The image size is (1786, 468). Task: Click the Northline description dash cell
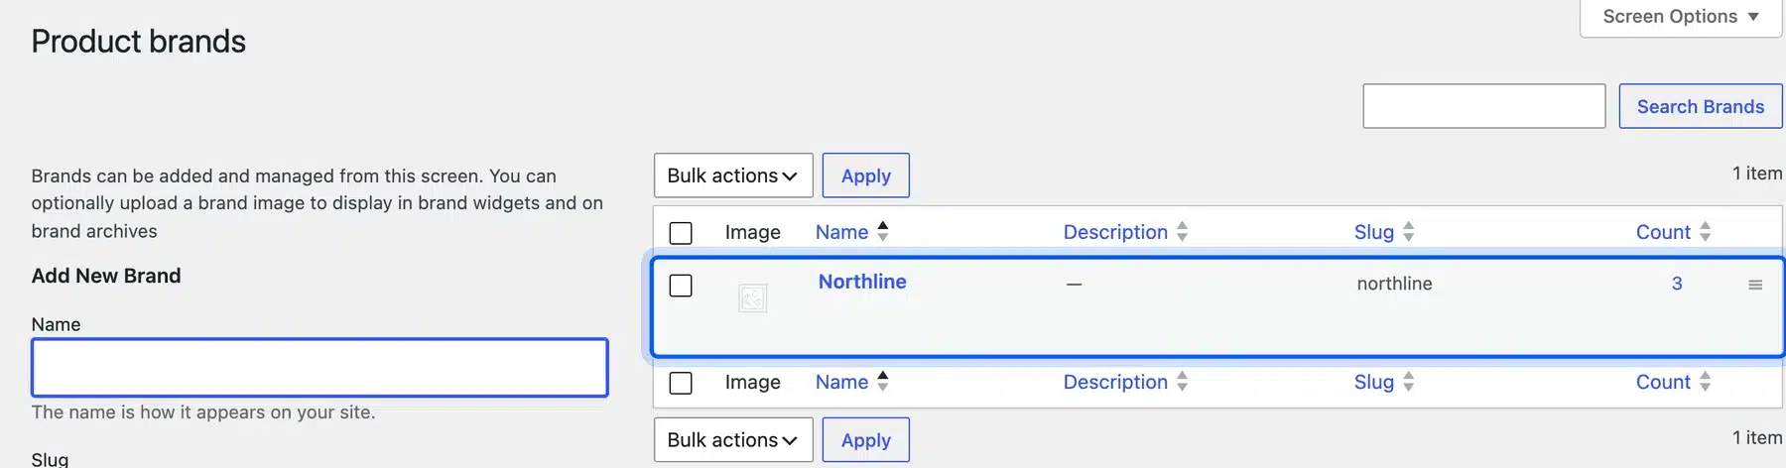click(1074, 285)
